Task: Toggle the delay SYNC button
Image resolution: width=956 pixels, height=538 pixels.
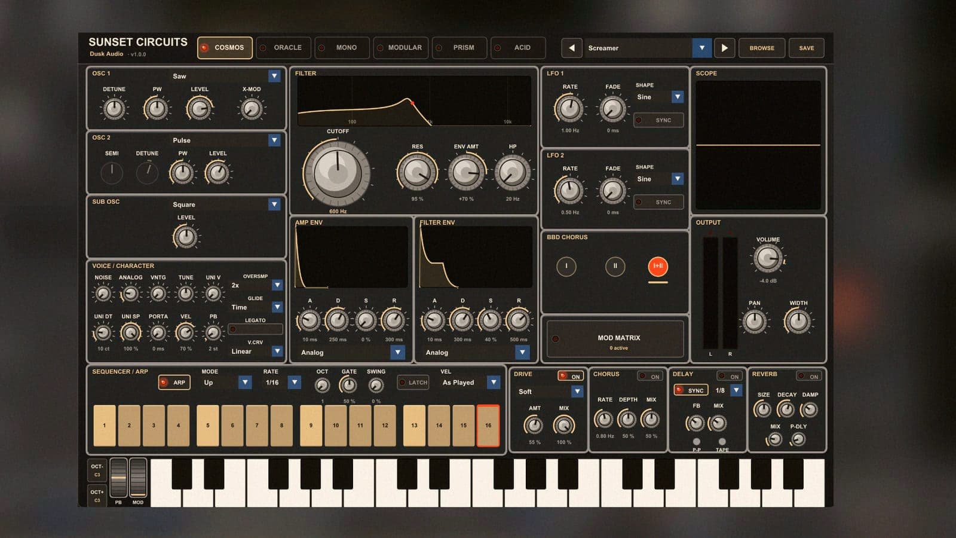Action: coord(691,390)
